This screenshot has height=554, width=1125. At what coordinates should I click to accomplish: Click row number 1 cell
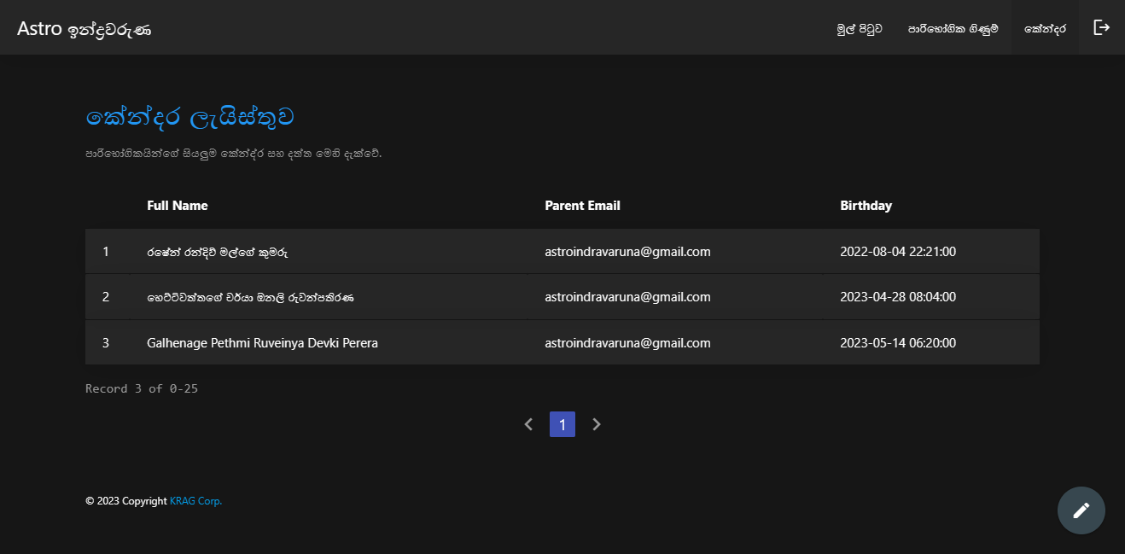(x=106, y=252)
